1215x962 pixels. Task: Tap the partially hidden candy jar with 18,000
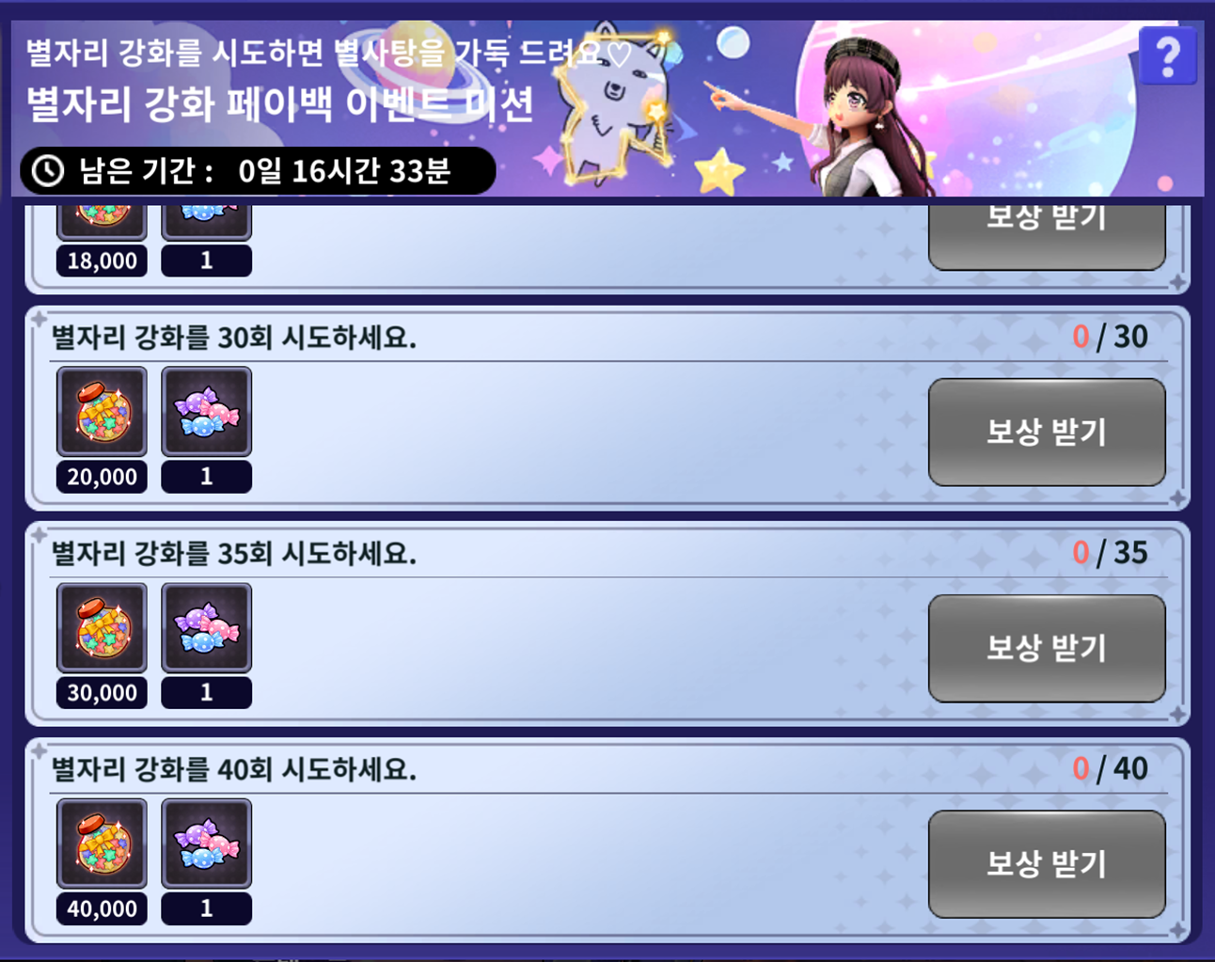[102, 222]
